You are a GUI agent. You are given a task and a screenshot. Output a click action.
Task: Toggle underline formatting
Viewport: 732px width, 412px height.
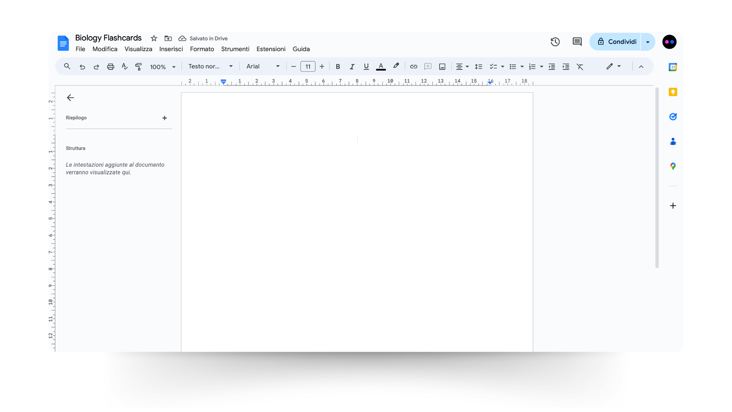tap(366, 66)
